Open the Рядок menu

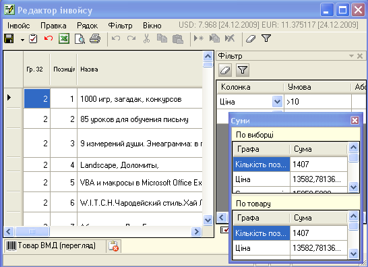(88, 26)
